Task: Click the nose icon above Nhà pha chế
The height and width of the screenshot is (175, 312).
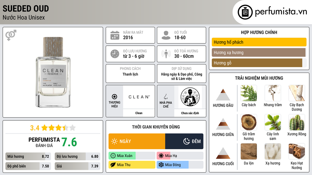Action: [165, 97]
